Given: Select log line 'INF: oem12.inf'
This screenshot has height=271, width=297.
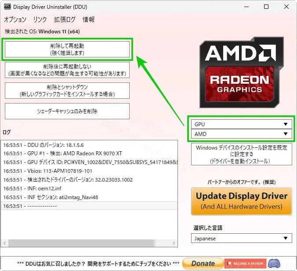Looking at the screenshot, I should pyautogui.click(x=89, y=189).
